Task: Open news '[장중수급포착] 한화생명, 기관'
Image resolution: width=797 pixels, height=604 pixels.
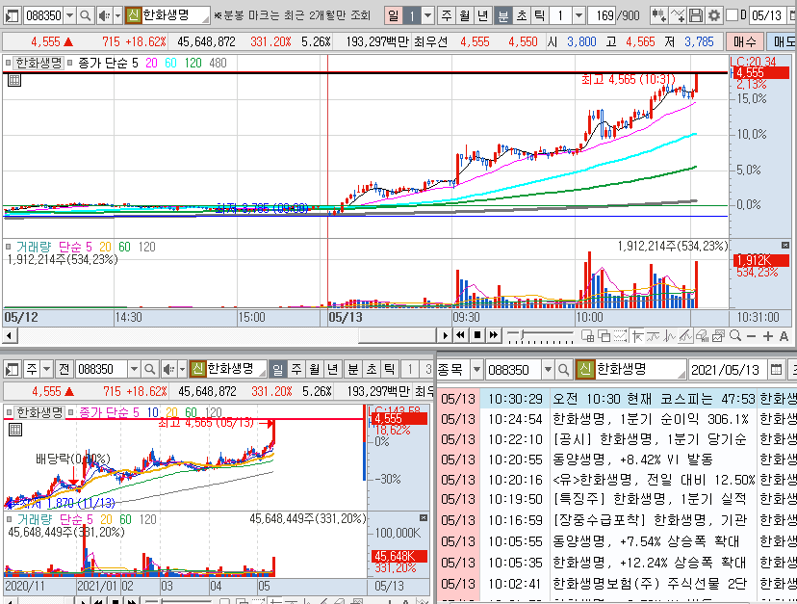Action: tap(649, 521)
